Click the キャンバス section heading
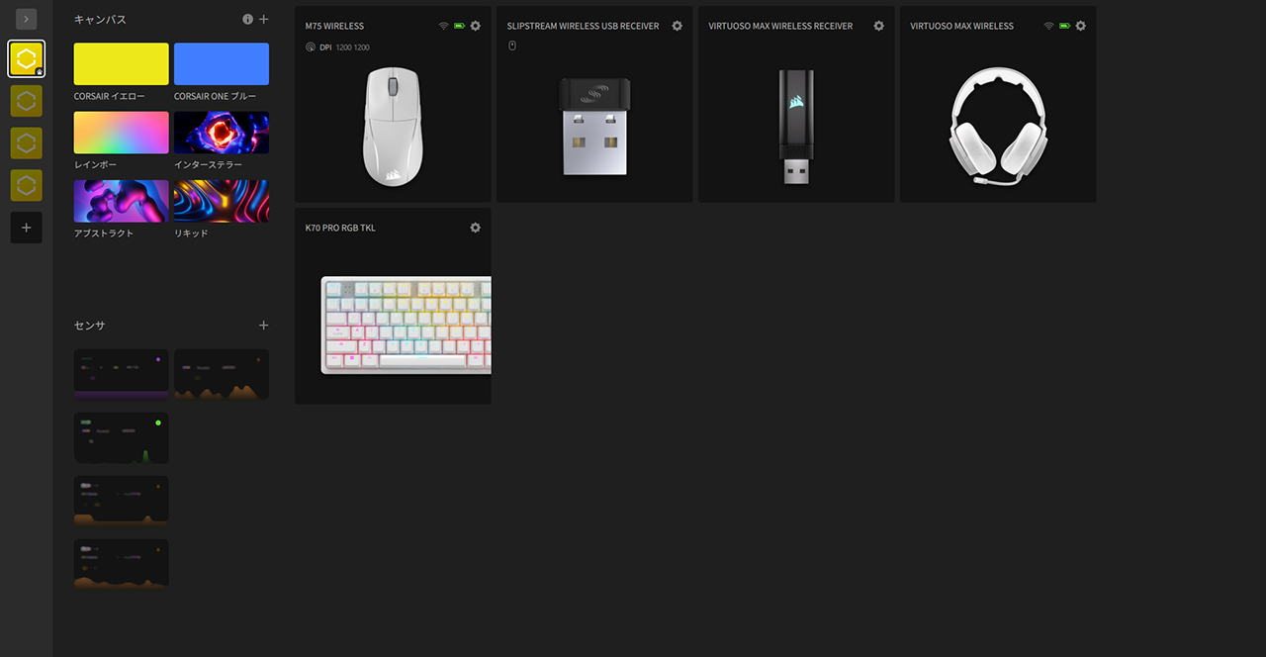This screenshot has height=657, width=1266. tap(100, 20)
